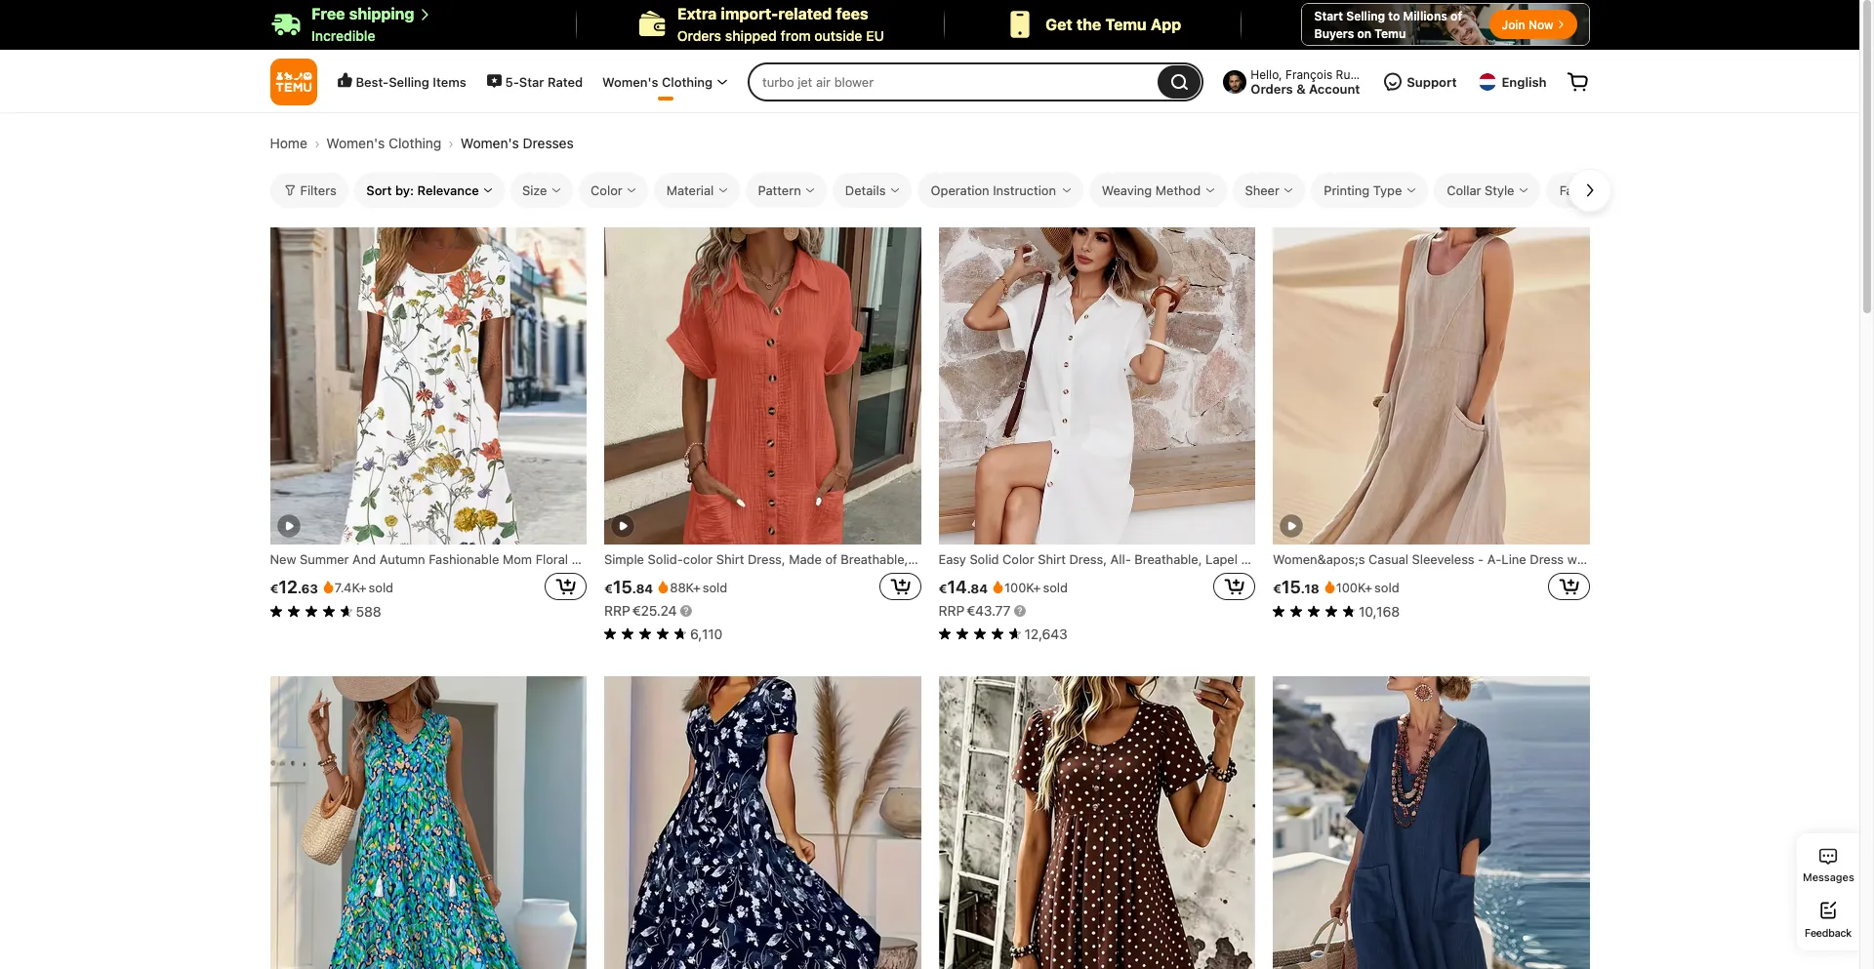
Task: Click the 10,168 reviews count
Action: [x=1378, y=612]
